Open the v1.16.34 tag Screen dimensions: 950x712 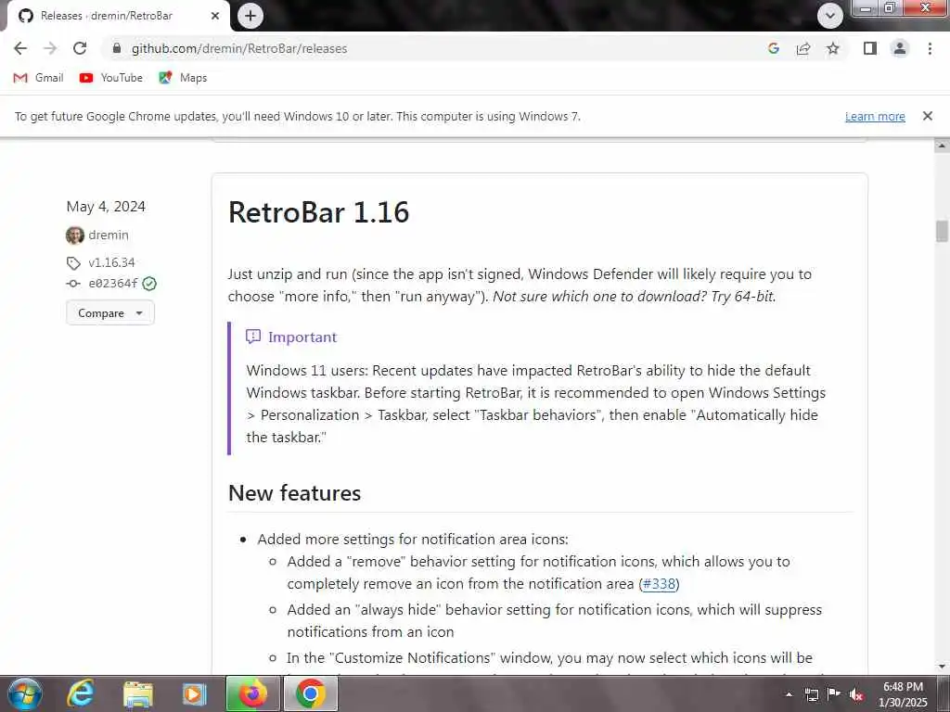coord(111,262)
